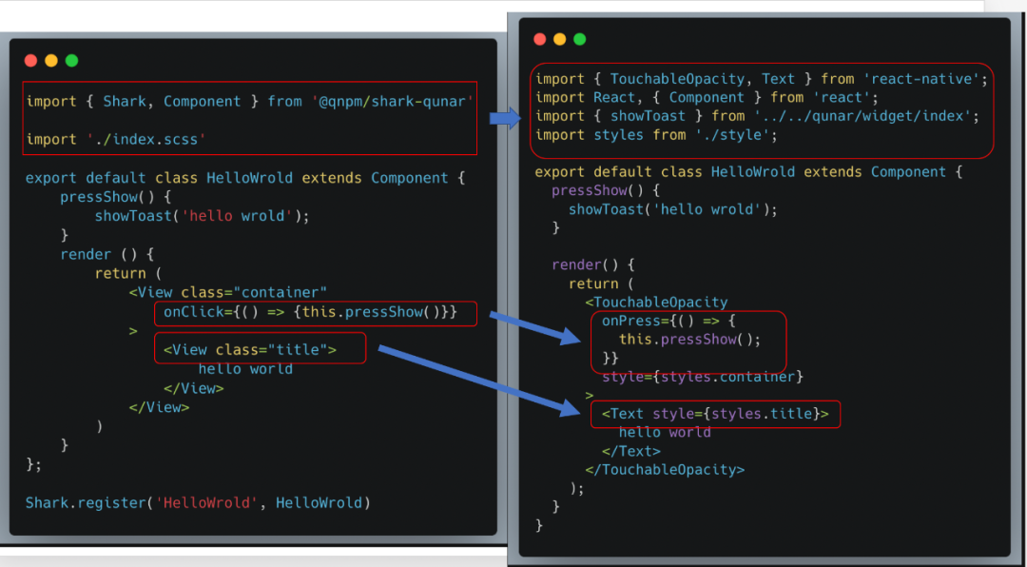Maximize the right code window via green dot

click(x=580, y=39)
